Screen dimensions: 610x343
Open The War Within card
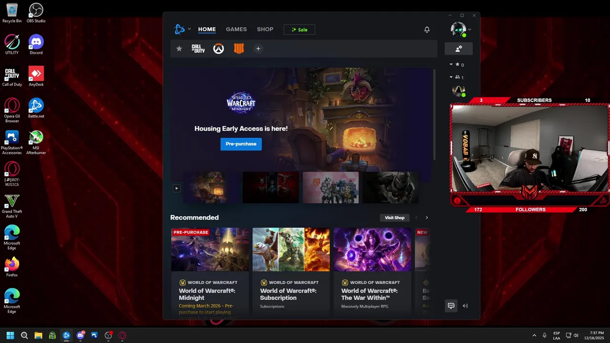372,274
